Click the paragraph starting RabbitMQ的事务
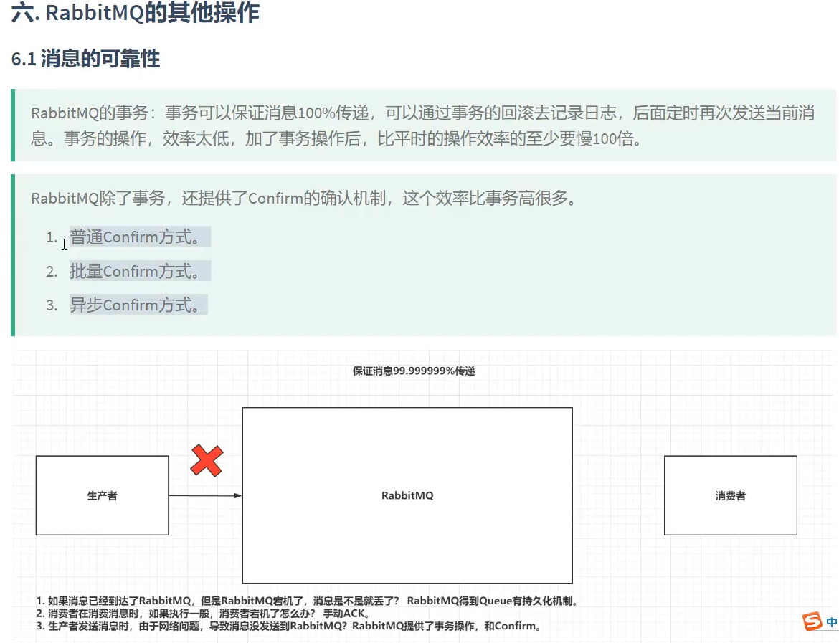This screenshot has width=839, height=643. (x=423, y=126)
